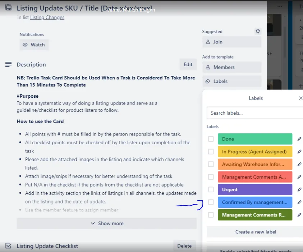The width and height of the screenshot is (303, 252).
Task: Click Create a new label button
Action: pos(256,232)
